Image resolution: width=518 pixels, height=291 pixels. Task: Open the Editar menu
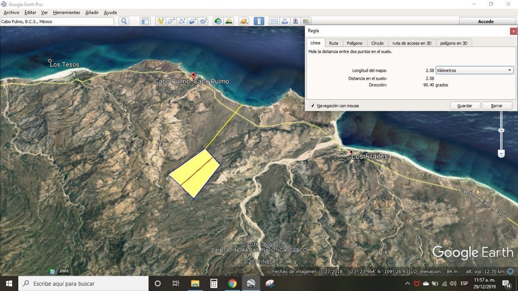[x=30, y=13]
